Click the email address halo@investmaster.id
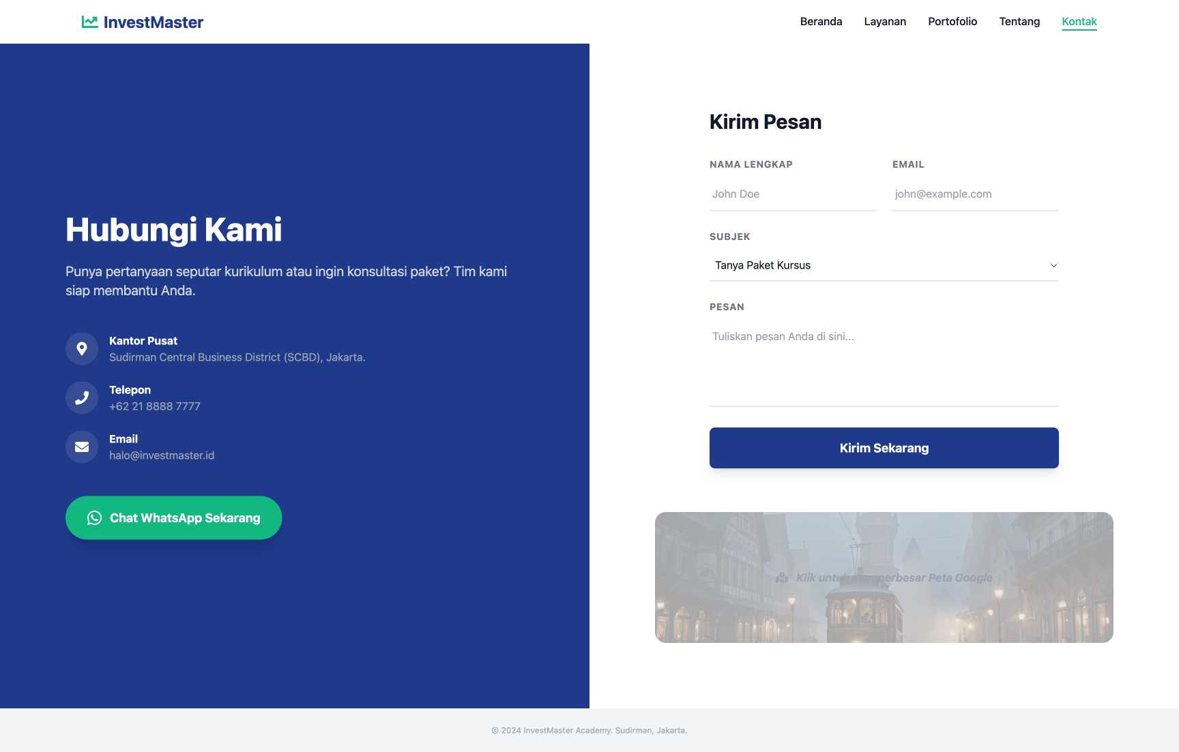1179x752 pixels. (161, 455)
